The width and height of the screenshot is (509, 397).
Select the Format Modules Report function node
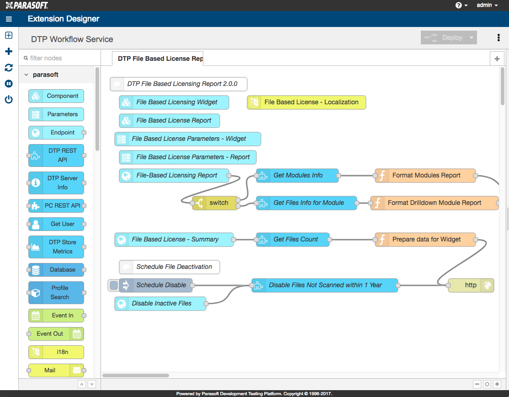click(425, 176)
